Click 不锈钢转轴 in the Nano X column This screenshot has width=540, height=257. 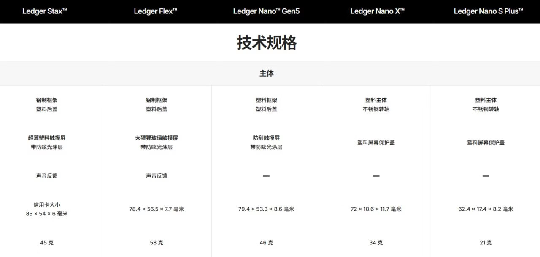pyautogui.click(x=376, y=109)
